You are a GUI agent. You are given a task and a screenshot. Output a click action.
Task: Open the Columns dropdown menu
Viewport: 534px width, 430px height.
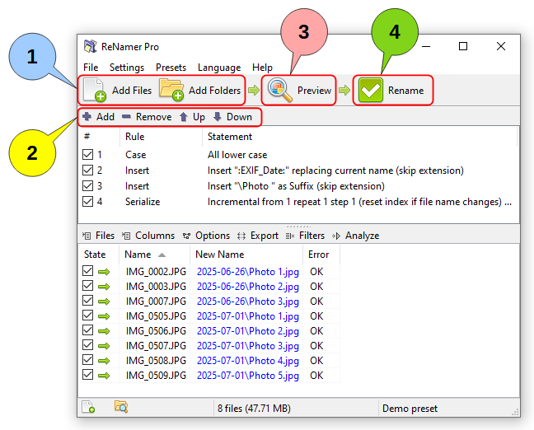tap(148, 236)
